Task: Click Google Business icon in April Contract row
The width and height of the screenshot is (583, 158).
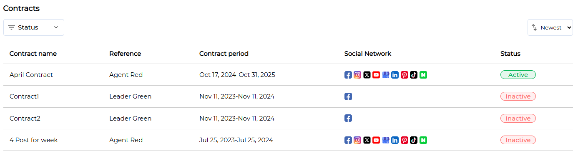Action: (386, 75)
